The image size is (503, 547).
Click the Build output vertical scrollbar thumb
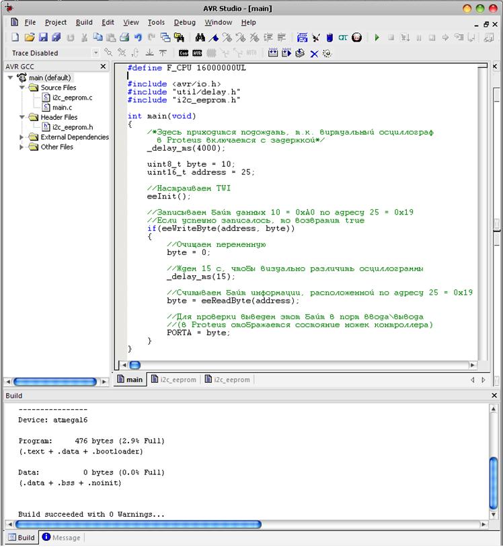[493, 483]
